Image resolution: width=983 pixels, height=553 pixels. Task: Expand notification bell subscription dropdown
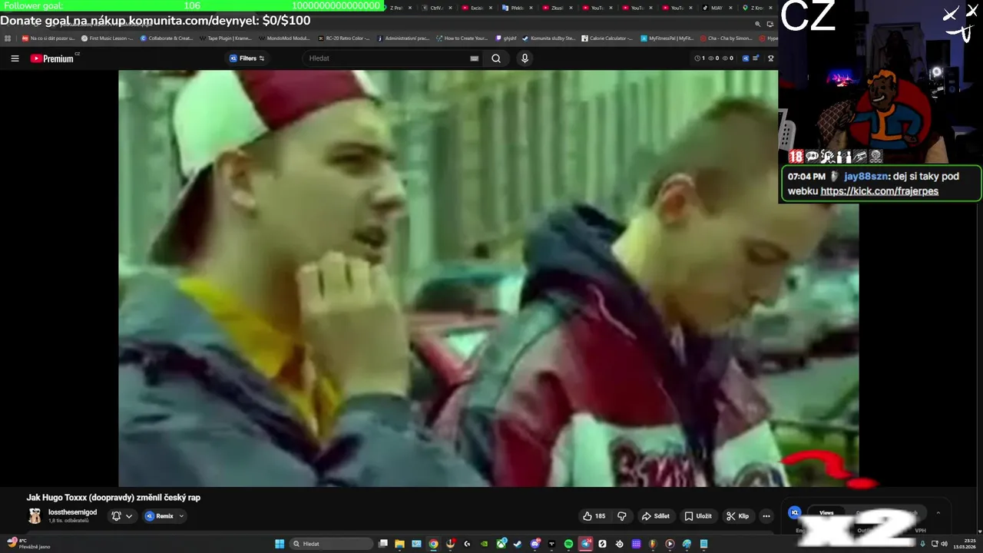point(122,516)
